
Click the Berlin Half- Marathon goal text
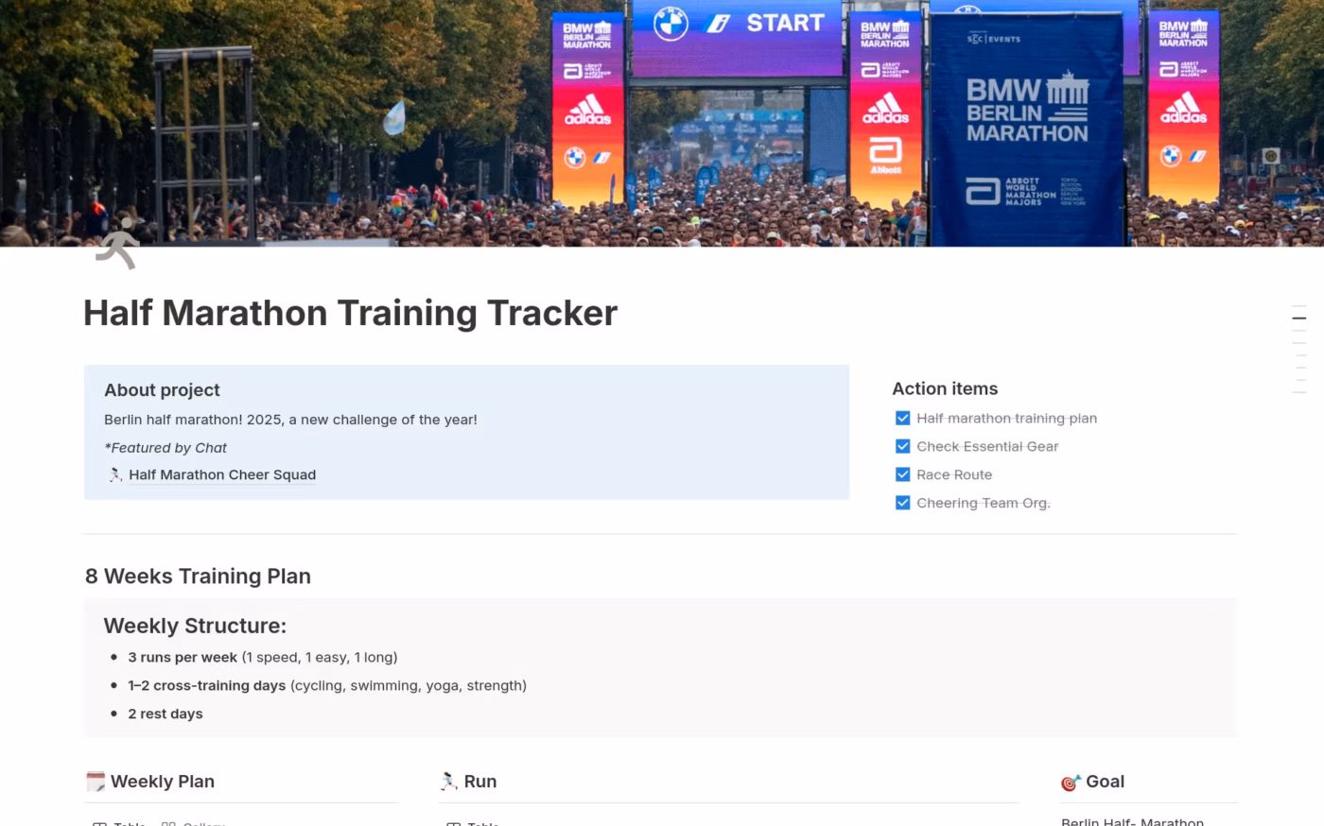1131,820
